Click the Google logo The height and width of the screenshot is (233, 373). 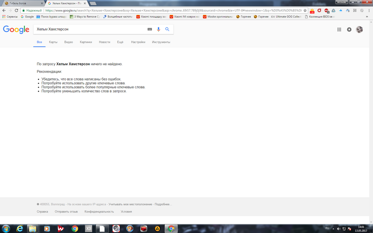[x=16, y=29]
